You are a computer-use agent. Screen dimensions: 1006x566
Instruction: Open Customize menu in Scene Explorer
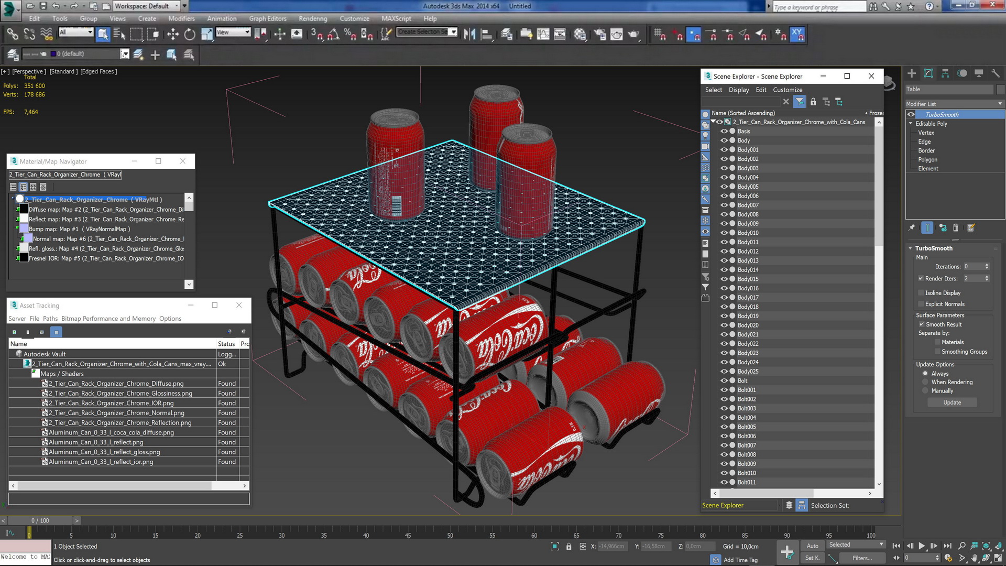pyautogui.click(x=788, y=90)
